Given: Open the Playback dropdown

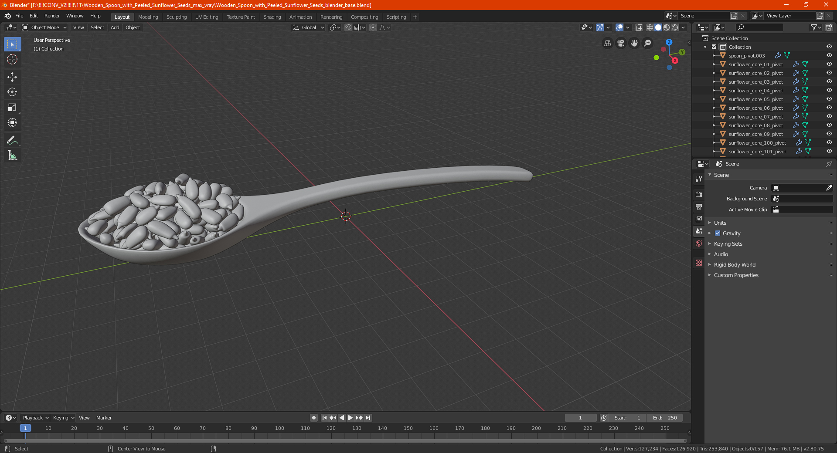Looking at the screenshot, I should [35, 418].
